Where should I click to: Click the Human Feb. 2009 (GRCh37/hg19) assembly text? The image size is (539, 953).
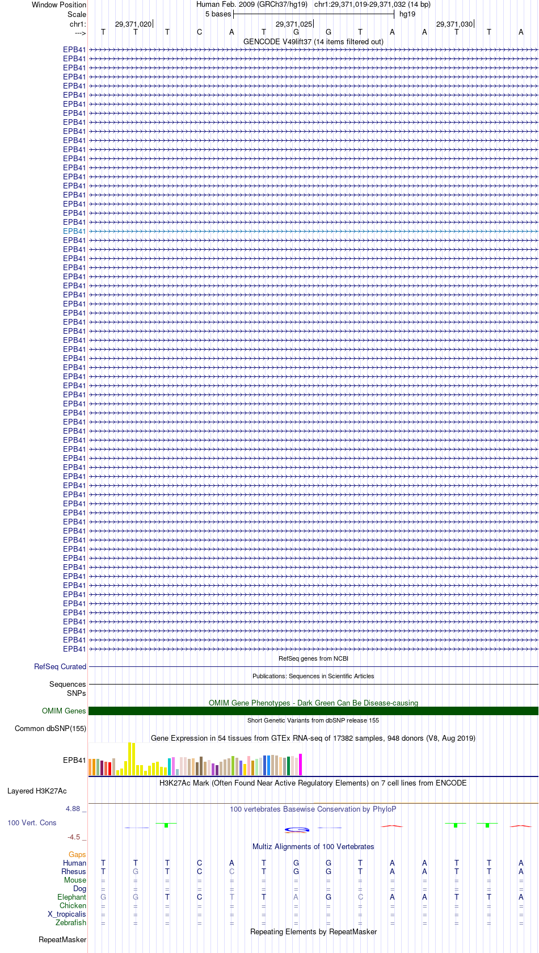(252, 5)
